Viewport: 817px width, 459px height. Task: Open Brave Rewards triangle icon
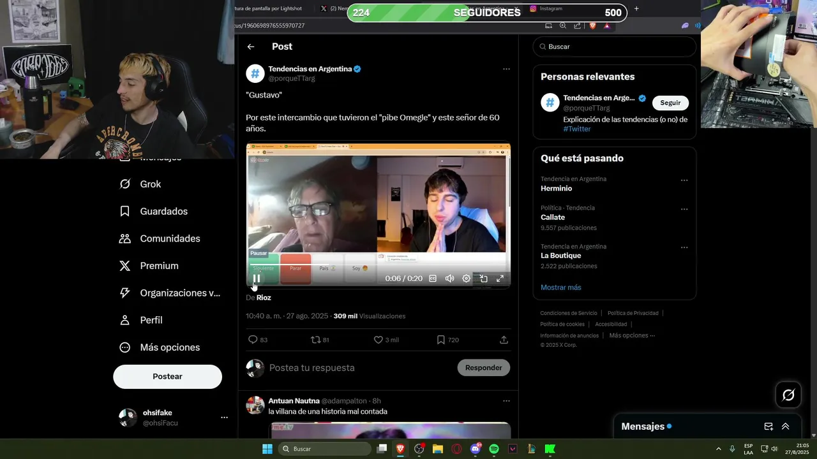(x=607, y=25)
